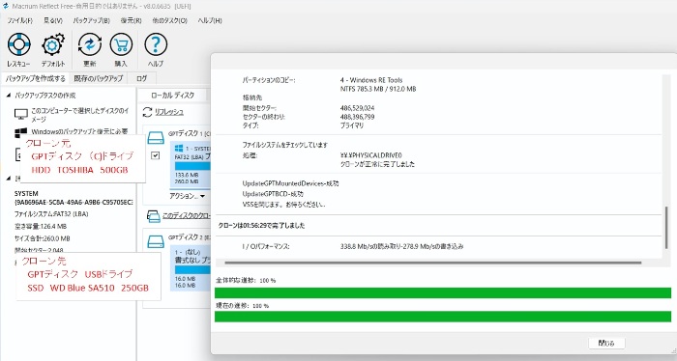Click the Purchase (購入) cart icon
The width and height of the screenshot is (677, 361).
point(121,44)
